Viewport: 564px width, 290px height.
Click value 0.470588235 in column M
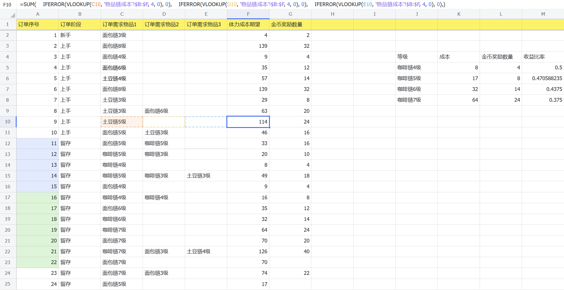click(x=543, y=78)
